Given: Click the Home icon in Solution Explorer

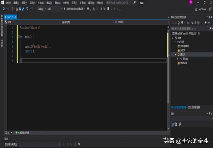Looking at the screenshot, I should click(x=179, y=23).
